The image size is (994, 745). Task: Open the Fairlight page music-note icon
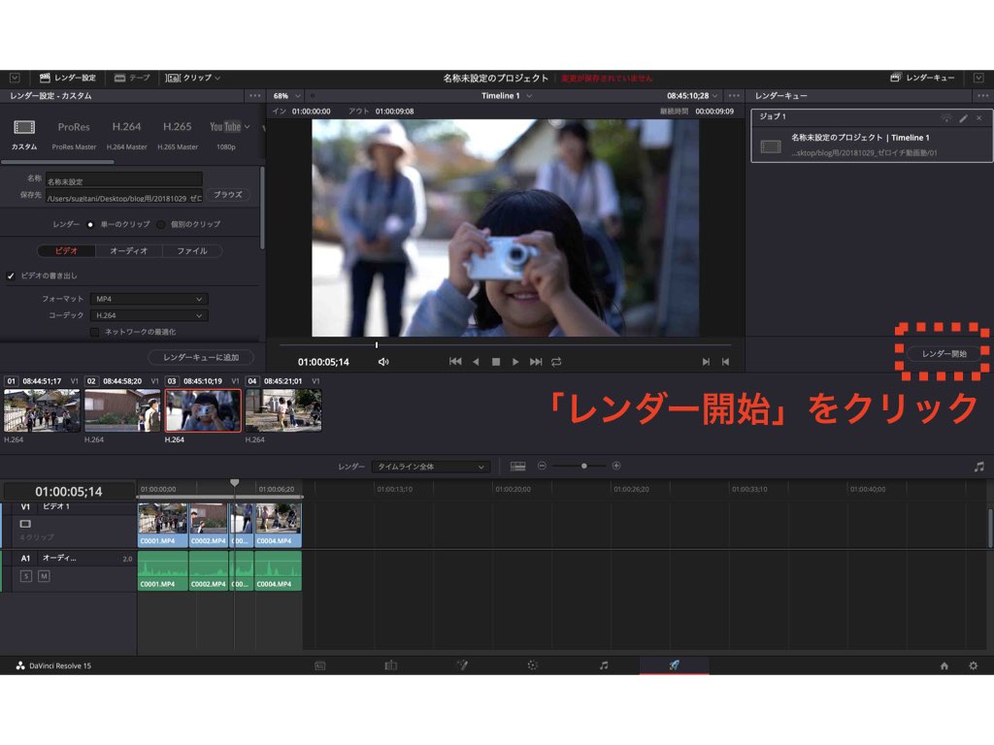coord(604,665)
